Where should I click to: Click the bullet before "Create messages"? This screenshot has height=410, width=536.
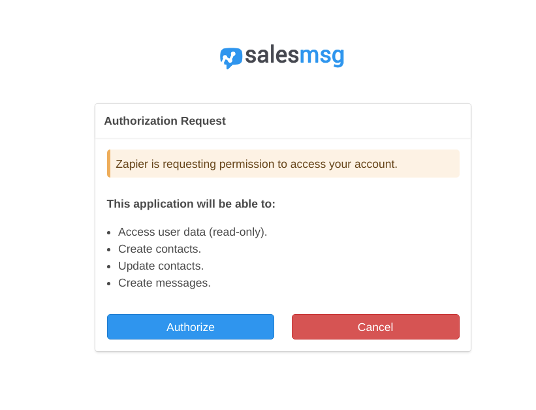point(109,283)
